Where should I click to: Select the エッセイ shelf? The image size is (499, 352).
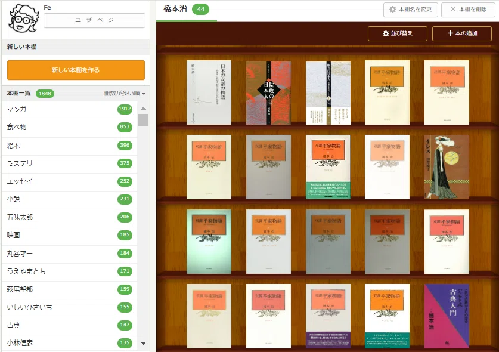tap(69, 181)
